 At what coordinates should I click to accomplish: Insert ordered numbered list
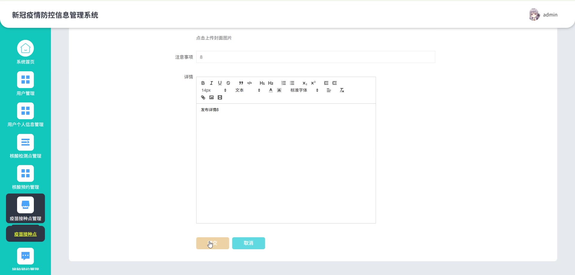tap(284, 83)
